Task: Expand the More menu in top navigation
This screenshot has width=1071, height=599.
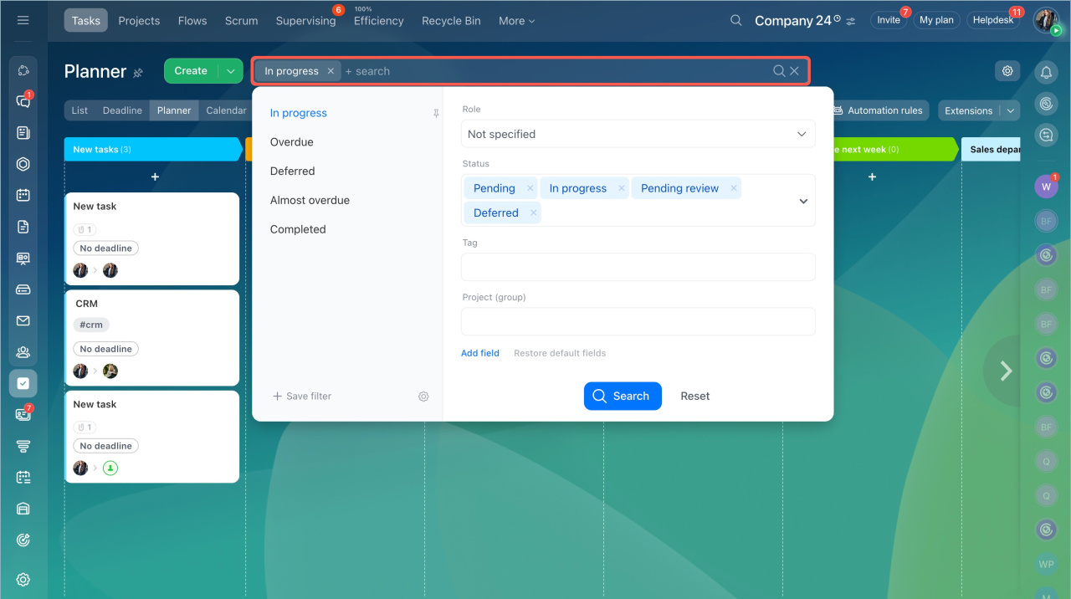Action: 516,21
